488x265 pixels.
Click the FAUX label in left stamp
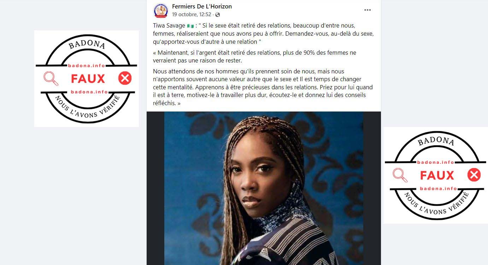(88, 78)
